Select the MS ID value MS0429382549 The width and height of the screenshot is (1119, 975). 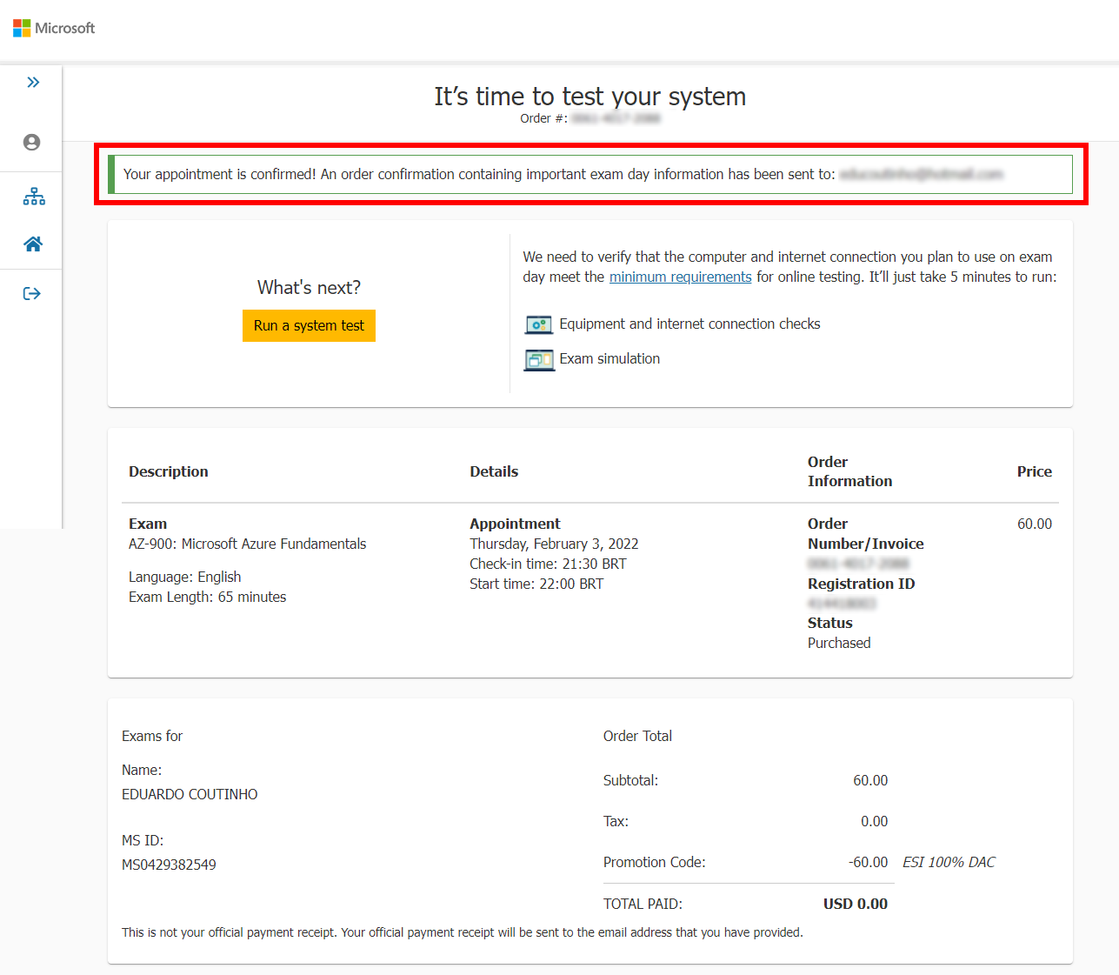click(169, 865)
